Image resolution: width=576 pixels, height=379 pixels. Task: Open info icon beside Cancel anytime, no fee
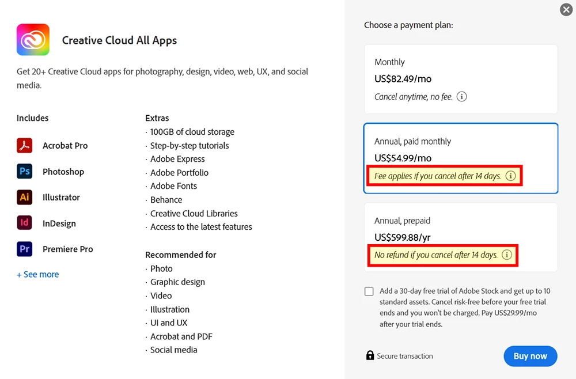pyautogui.click(x=462, y=97)
